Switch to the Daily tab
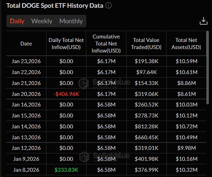 coord(17,21)
